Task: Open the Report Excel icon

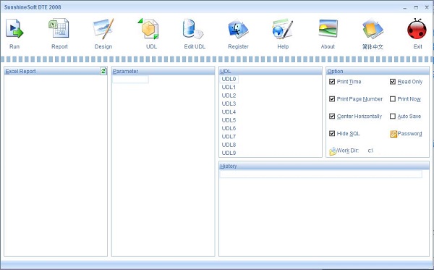Action: pyautogui.click(x=59, y=28)
